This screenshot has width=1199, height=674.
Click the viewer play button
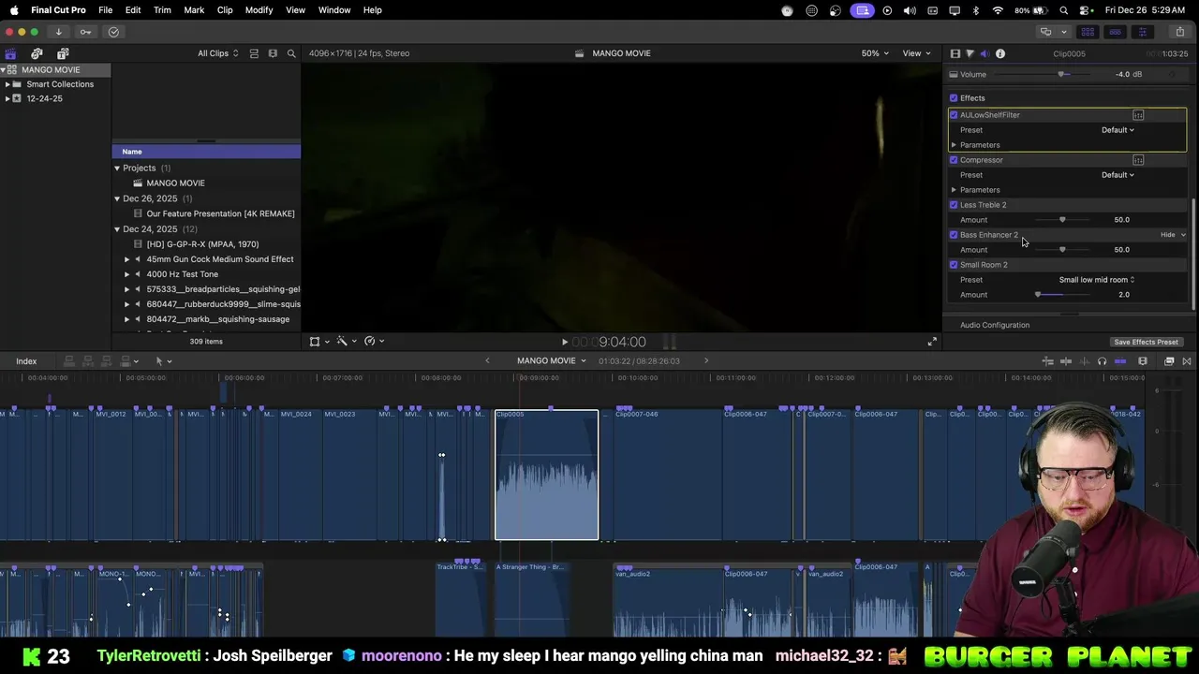pyautogui.click(x=564, y=343)
